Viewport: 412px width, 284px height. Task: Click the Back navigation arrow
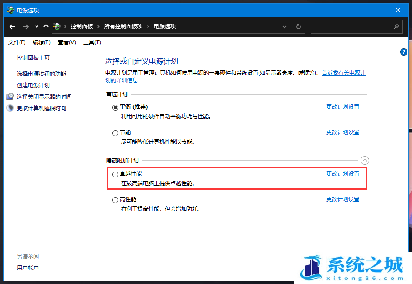[x=12, y=27]
